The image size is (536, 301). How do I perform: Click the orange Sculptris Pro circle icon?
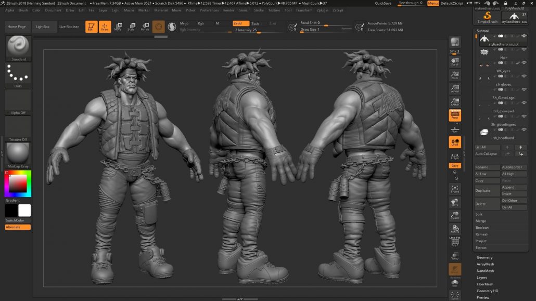click(x=158, y=27)
